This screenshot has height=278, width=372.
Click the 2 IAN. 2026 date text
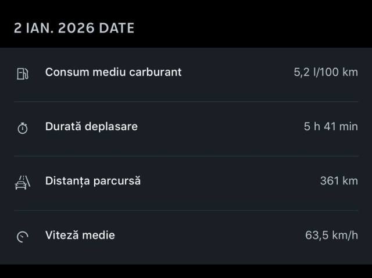pyautogui.click(x=54, y=28)
